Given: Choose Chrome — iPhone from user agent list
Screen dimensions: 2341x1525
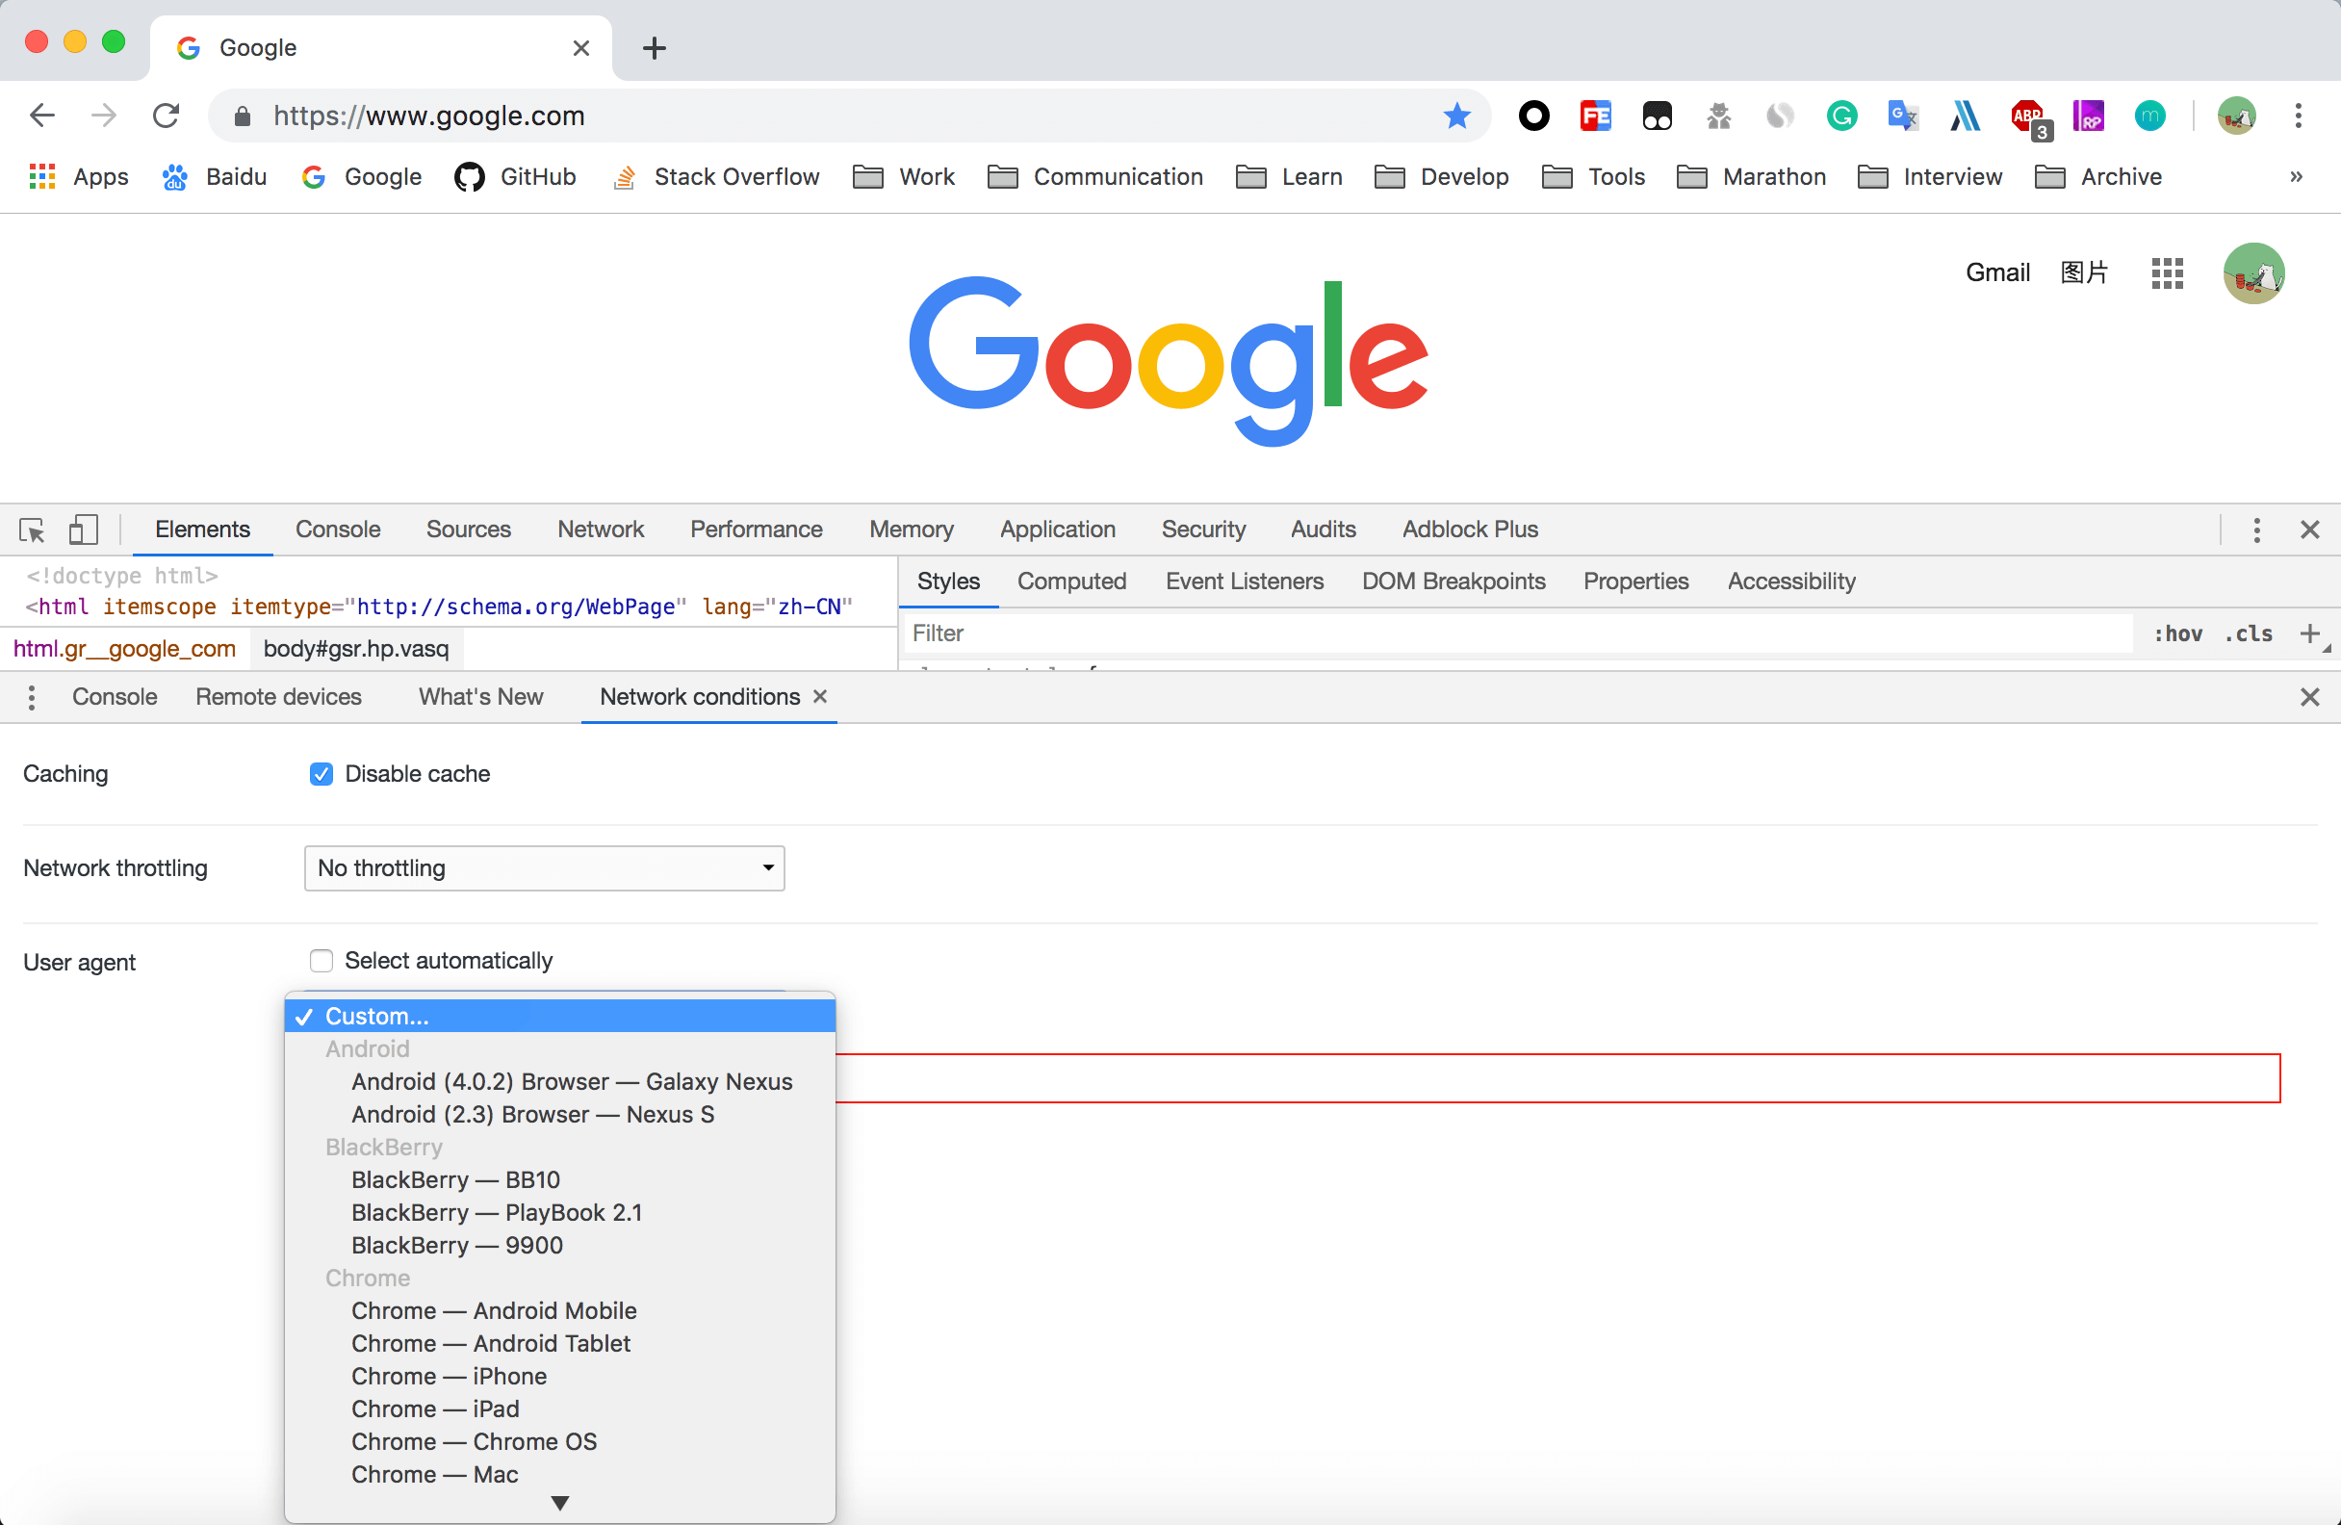Looking at the screenshot, I should pyautogui.click(x=449, y=1376).
